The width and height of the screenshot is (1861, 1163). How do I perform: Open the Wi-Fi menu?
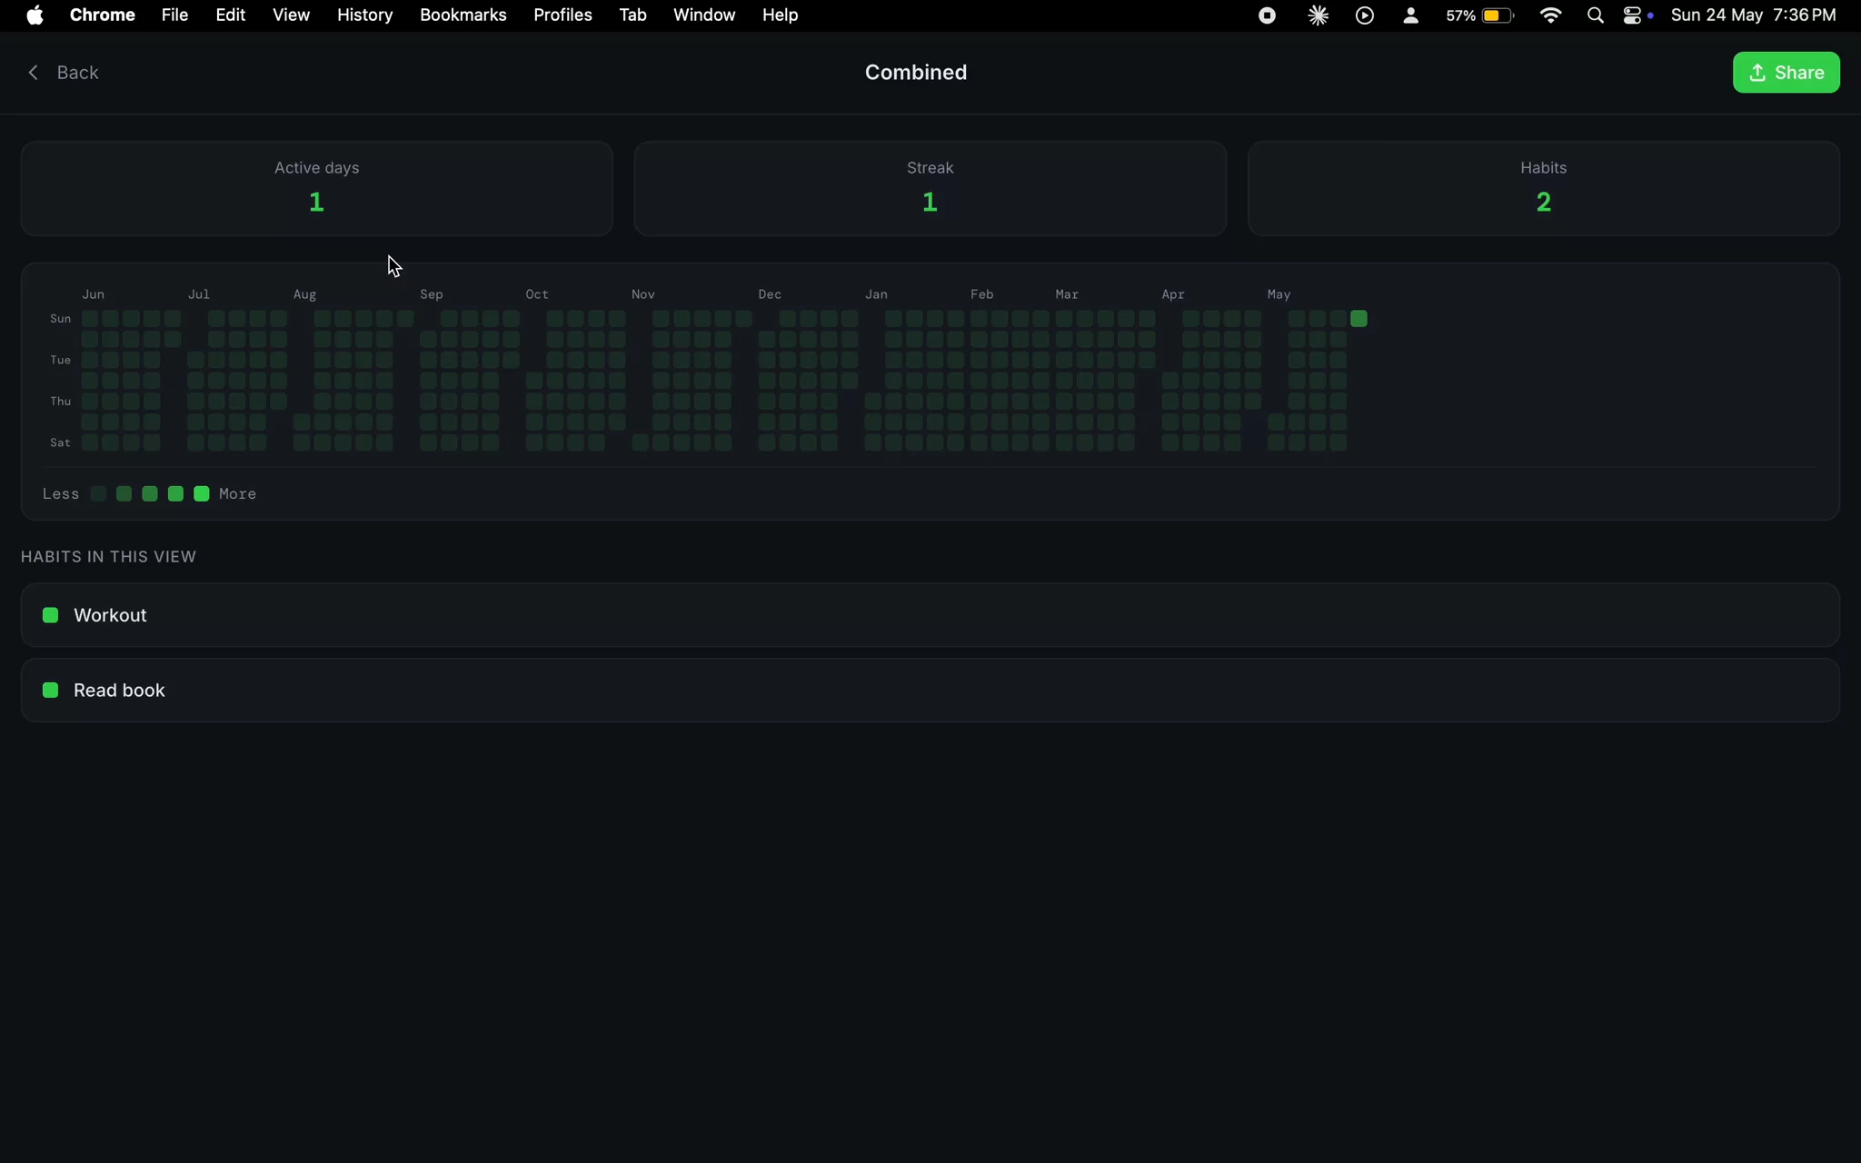pyautogui.click(x=1550, y=15)
